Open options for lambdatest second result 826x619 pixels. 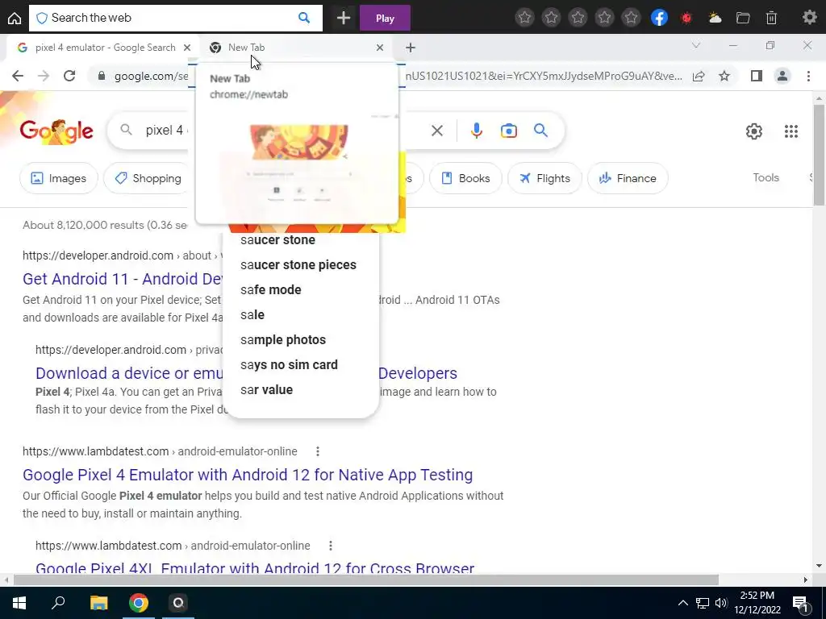point(330,546)
